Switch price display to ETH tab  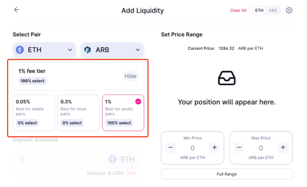(x=259, y=11)
